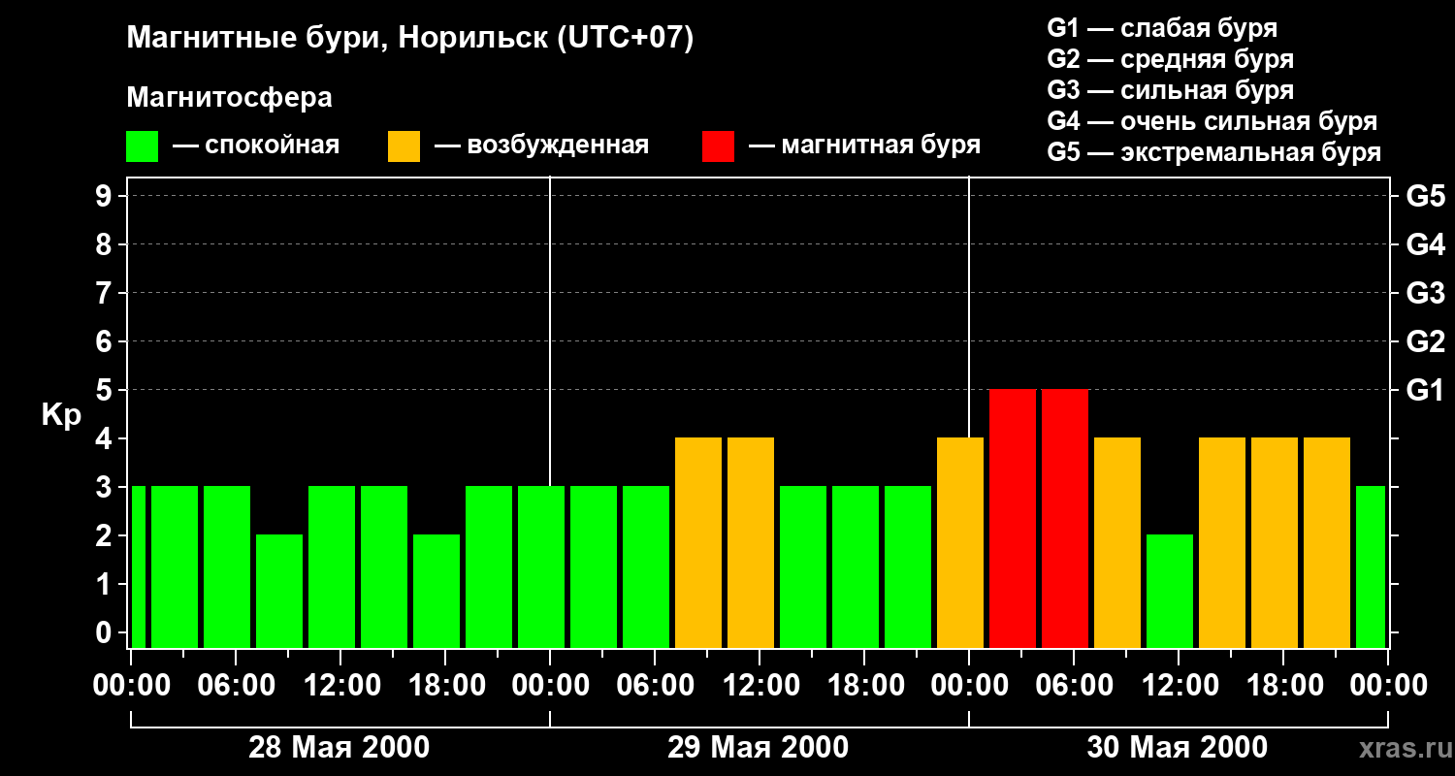The image size is (1455, 776).
Task: Click the orange возбужденная legend swatch
Action: tap(404, 146)
